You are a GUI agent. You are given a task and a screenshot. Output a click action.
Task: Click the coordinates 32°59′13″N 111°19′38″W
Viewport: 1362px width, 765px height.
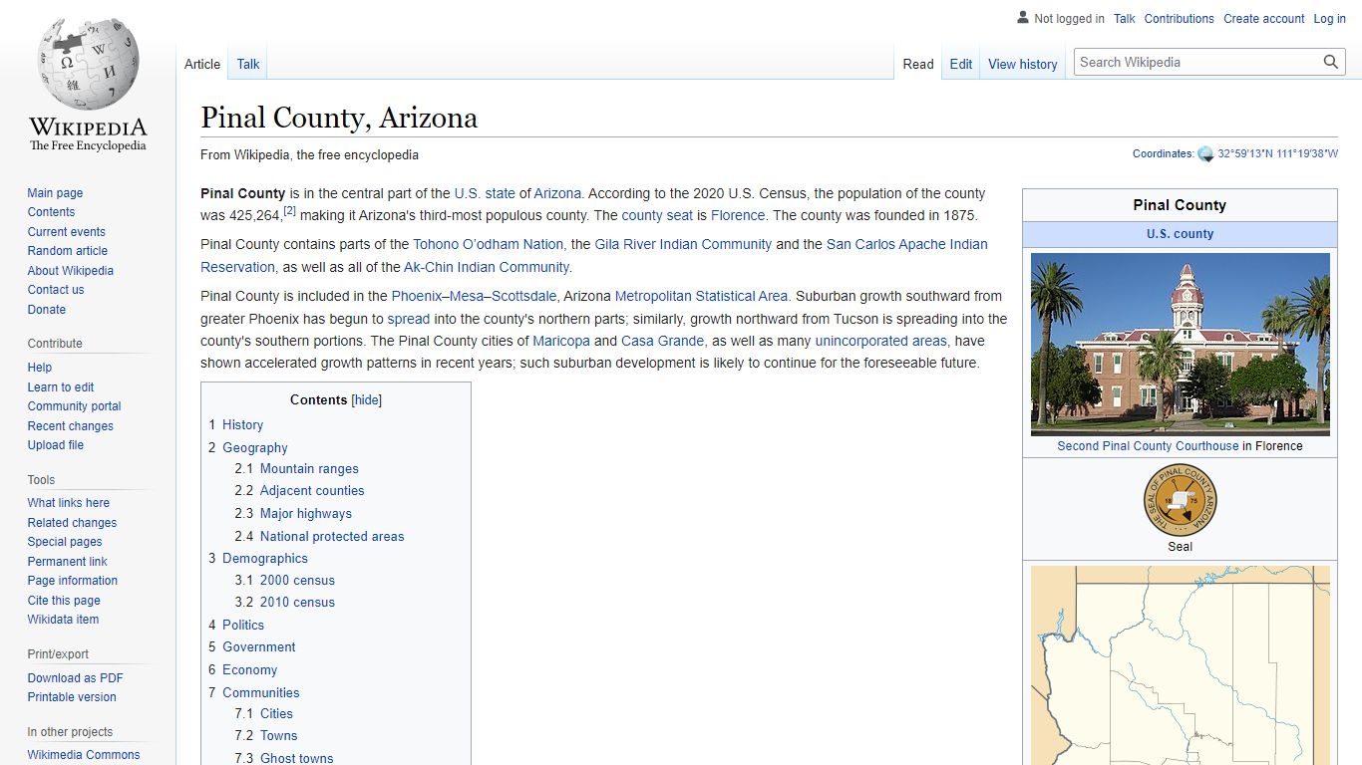[x=1277, y=153]
